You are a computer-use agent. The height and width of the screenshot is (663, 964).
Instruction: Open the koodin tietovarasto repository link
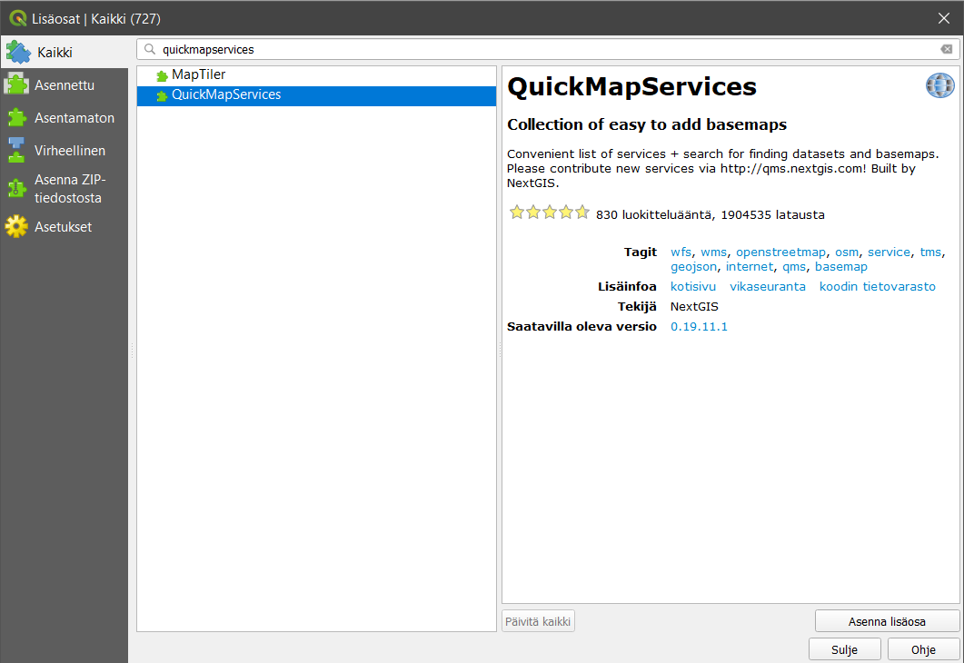click(877, 286)
